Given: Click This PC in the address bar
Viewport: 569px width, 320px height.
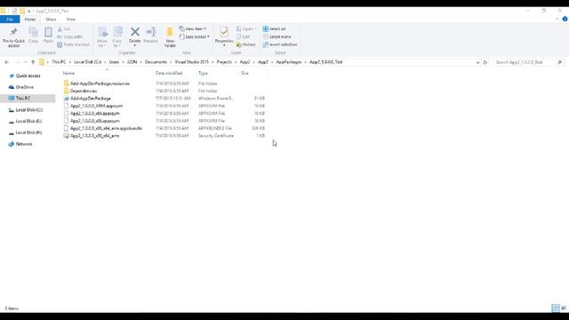Looking at the screenshot, I should tap(59, 62).
